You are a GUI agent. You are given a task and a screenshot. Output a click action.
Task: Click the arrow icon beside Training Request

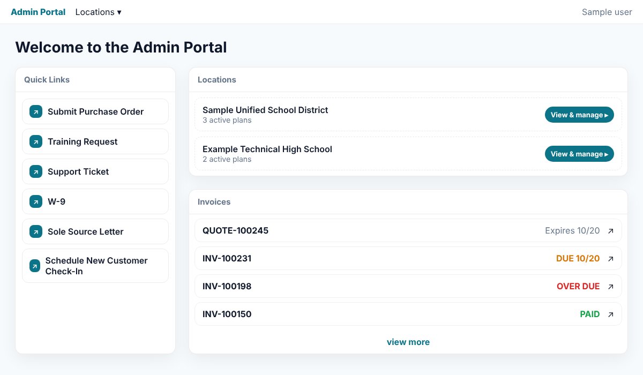[35, 142]
